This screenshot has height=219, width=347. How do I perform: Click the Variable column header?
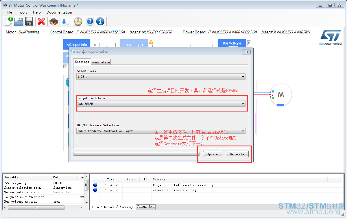point(27,177)
